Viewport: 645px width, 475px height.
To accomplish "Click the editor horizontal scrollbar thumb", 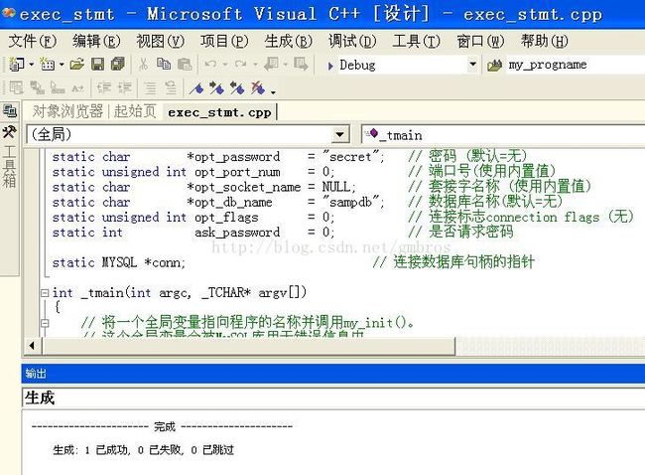I will 248,346.
